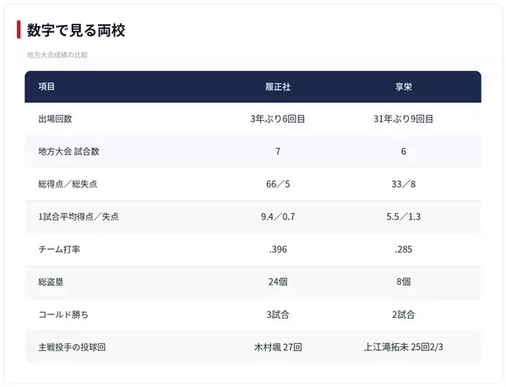
Task: Click the cell 上江滝拓未 25回2/3
Action: (x=404, y=347)
